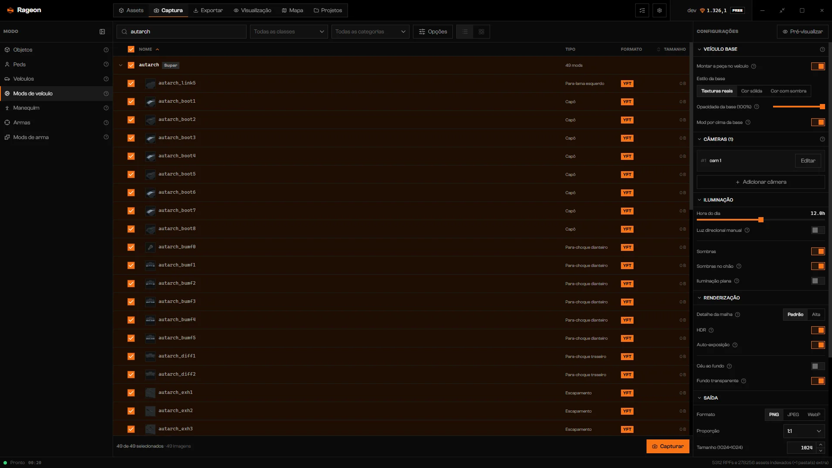Screen dimensions: 832x468
Task: Edit cam 1 with Editar button
Action: coord(808,161)
